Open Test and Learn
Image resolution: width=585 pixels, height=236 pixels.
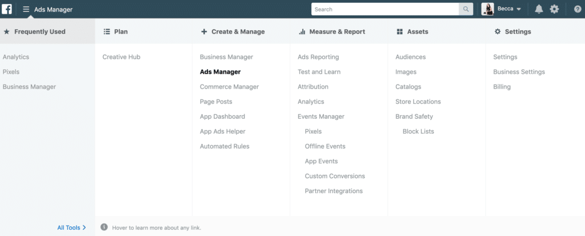tap(319, 71)
